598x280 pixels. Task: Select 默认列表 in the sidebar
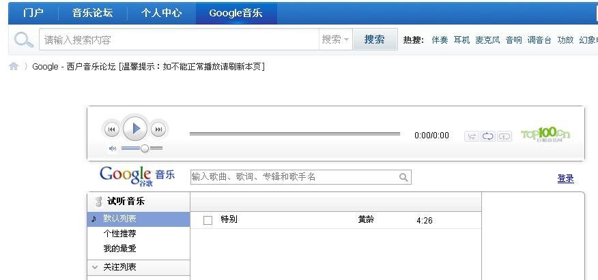pos(139,219)
